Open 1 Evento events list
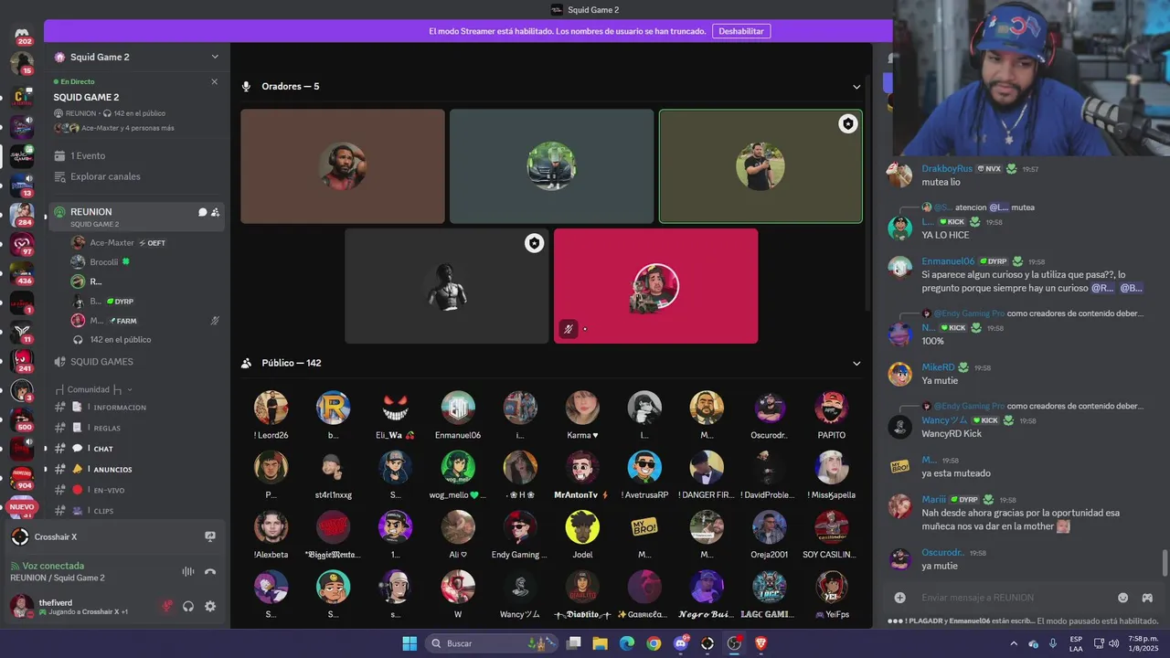This screenshot has width=1170, height=658. pos(88,155)
